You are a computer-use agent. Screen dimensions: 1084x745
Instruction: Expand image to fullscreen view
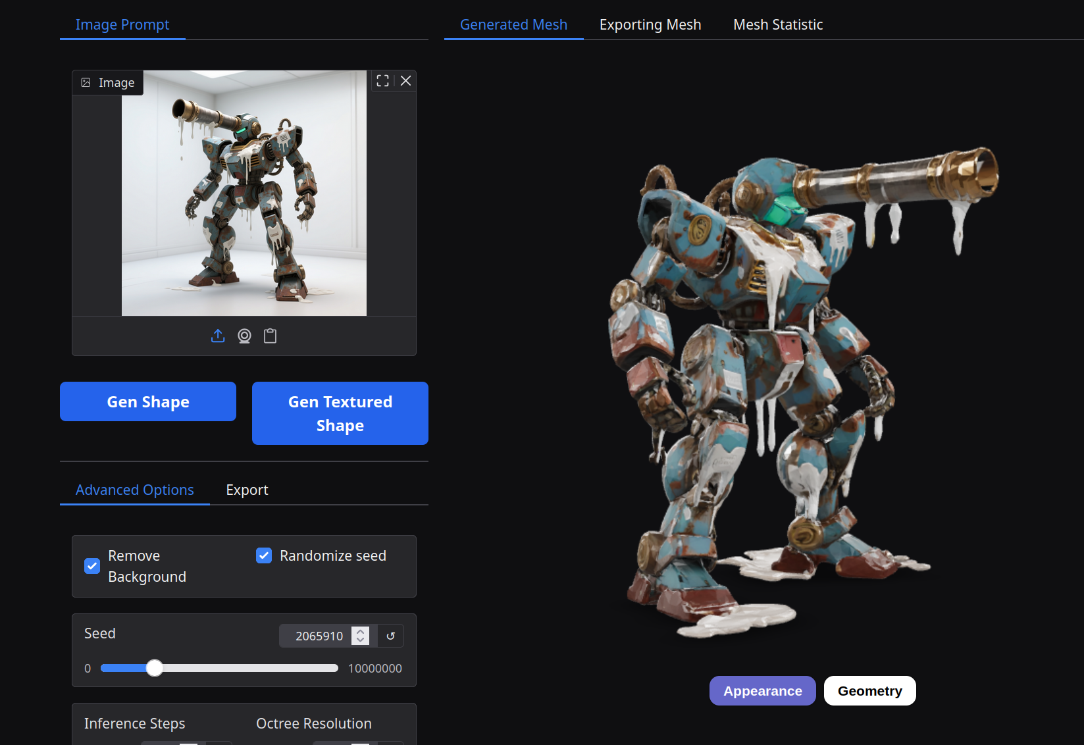point(382,81)
